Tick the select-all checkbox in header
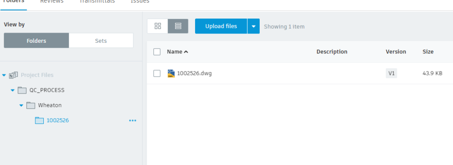 pyautogui.click(x=157, y=52)
